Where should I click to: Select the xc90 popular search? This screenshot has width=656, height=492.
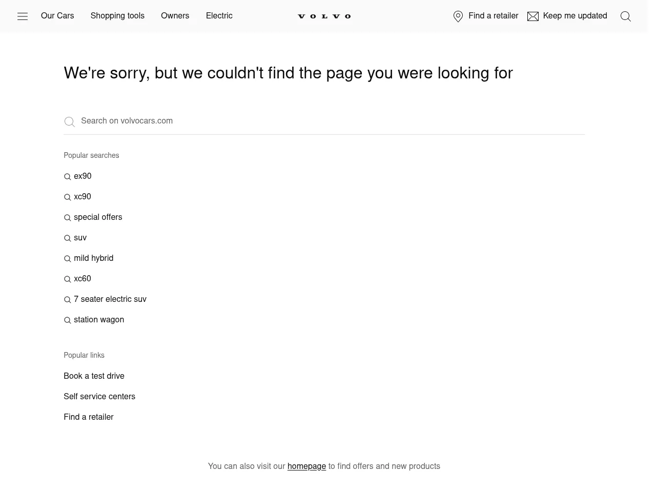click(x=83, y=197)
